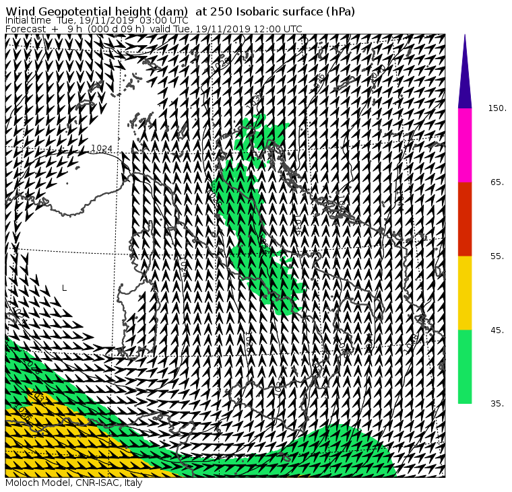
Task: Click the '45.' legend value
Action: (498, 330)
